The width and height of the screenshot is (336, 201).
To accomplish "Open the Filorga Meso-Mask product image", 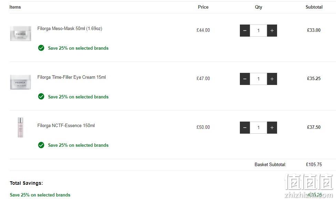I will [21, 33].
